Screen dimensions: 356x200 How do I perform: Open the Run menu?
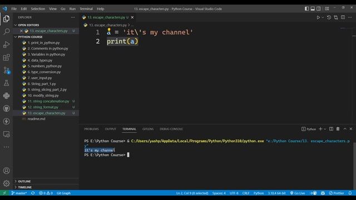coord(72,9)
